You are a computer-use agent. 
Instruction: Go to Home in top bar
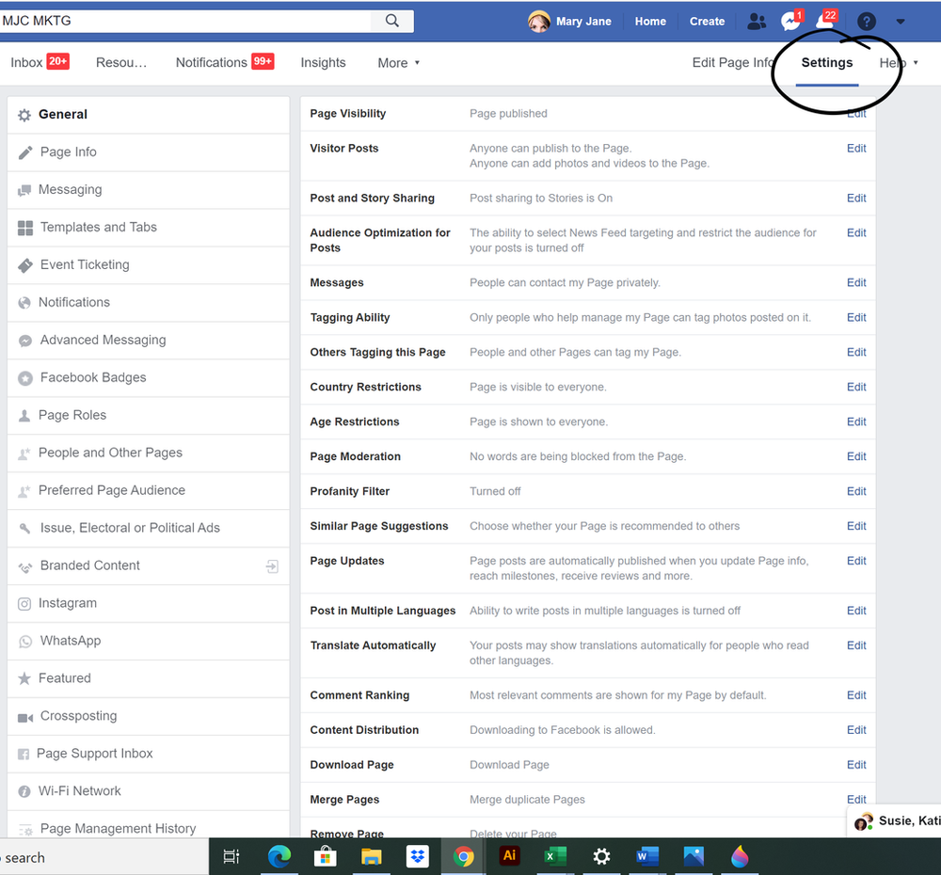pos(650,22)
